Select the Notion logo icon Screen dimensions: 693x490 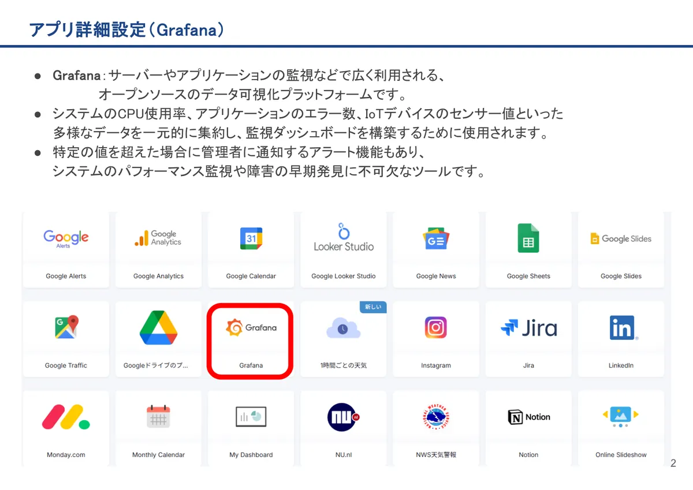tap(528, 417)
